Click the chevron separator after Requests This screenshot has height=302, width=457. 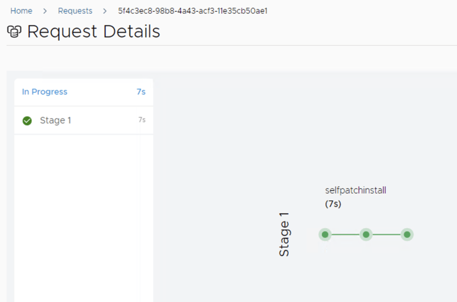pyautogui.click(x=105, y=11)
